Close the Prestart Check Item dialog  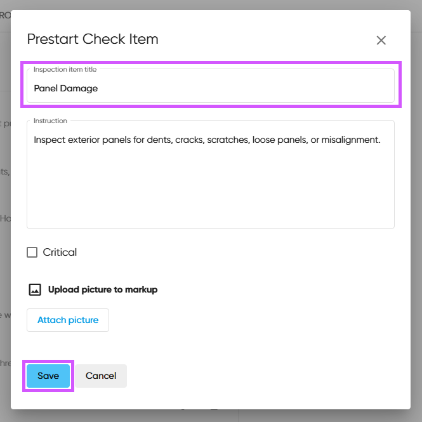click(x=381, y=41)
